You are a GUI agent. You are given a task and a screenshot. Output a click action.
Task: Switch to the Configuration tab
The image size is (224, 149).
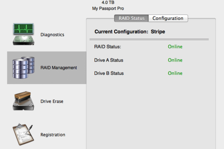click(x=168, y=18)
